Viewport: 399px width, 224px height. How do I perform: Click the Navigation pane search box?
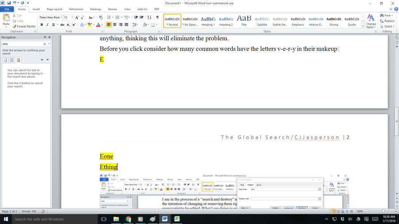click(22, 44)
